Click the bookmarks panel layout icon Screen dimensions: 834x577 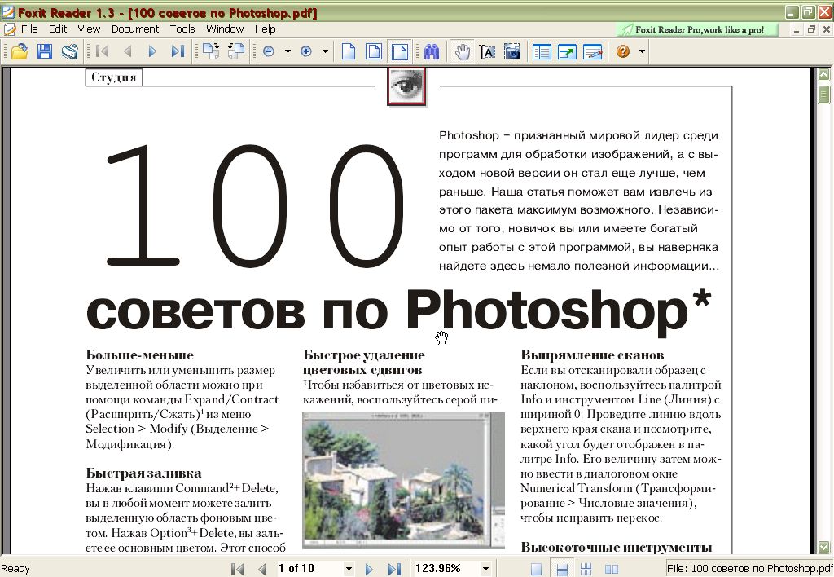pos(542,51)
